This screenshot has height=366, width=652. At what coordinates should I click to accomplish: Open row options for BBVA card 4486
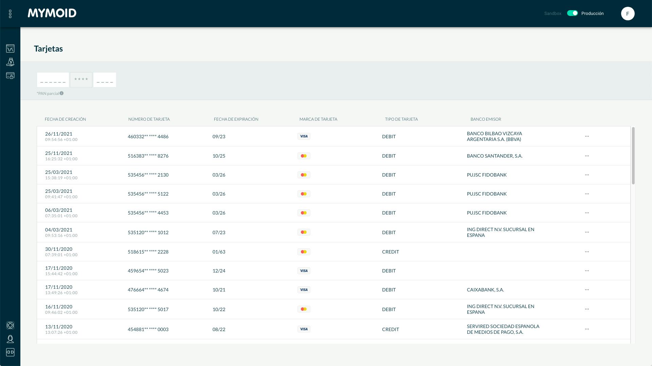[x=587, y=136]
